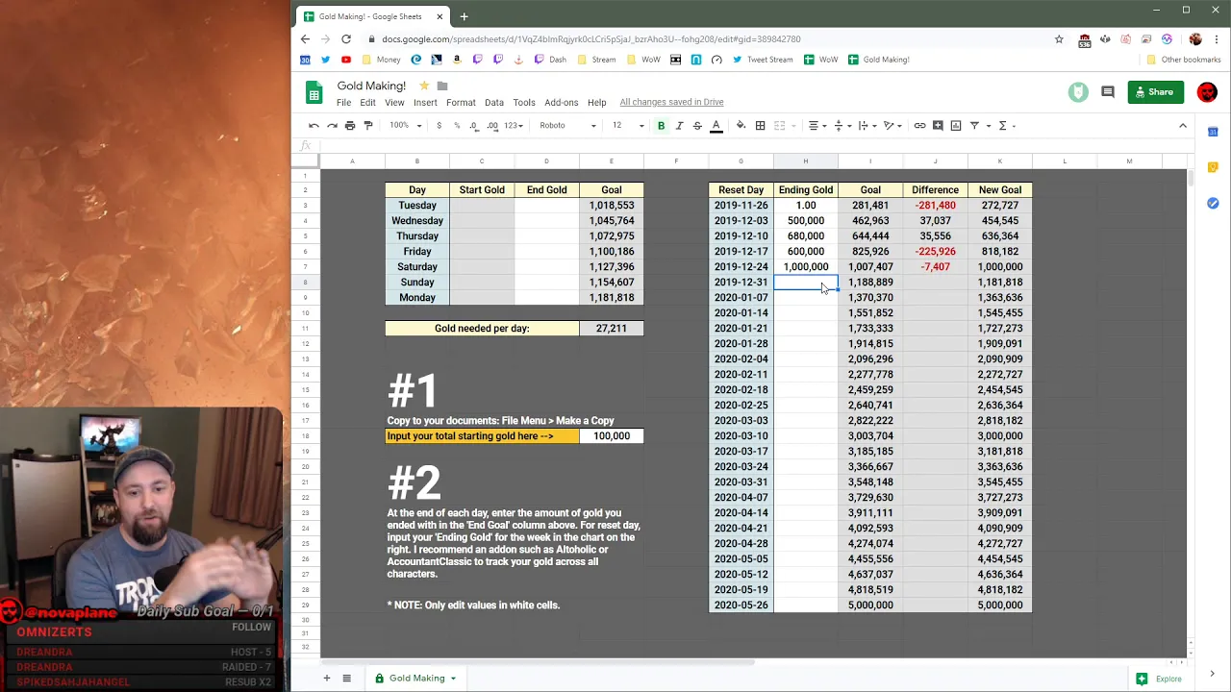Open the Insert menu
The width and height of the screenshot is (1231, 692).
[x=425, y=102]
